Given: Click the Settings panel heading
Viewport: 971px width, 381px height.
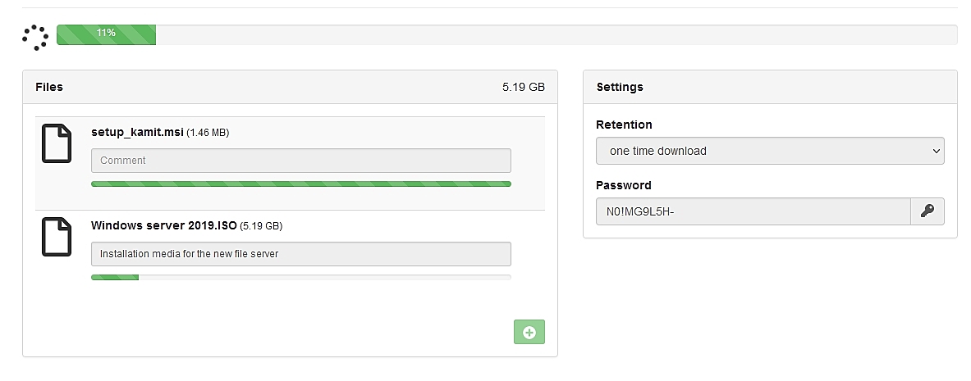Looking at the screenshot, I should click(x=620, y=87).
